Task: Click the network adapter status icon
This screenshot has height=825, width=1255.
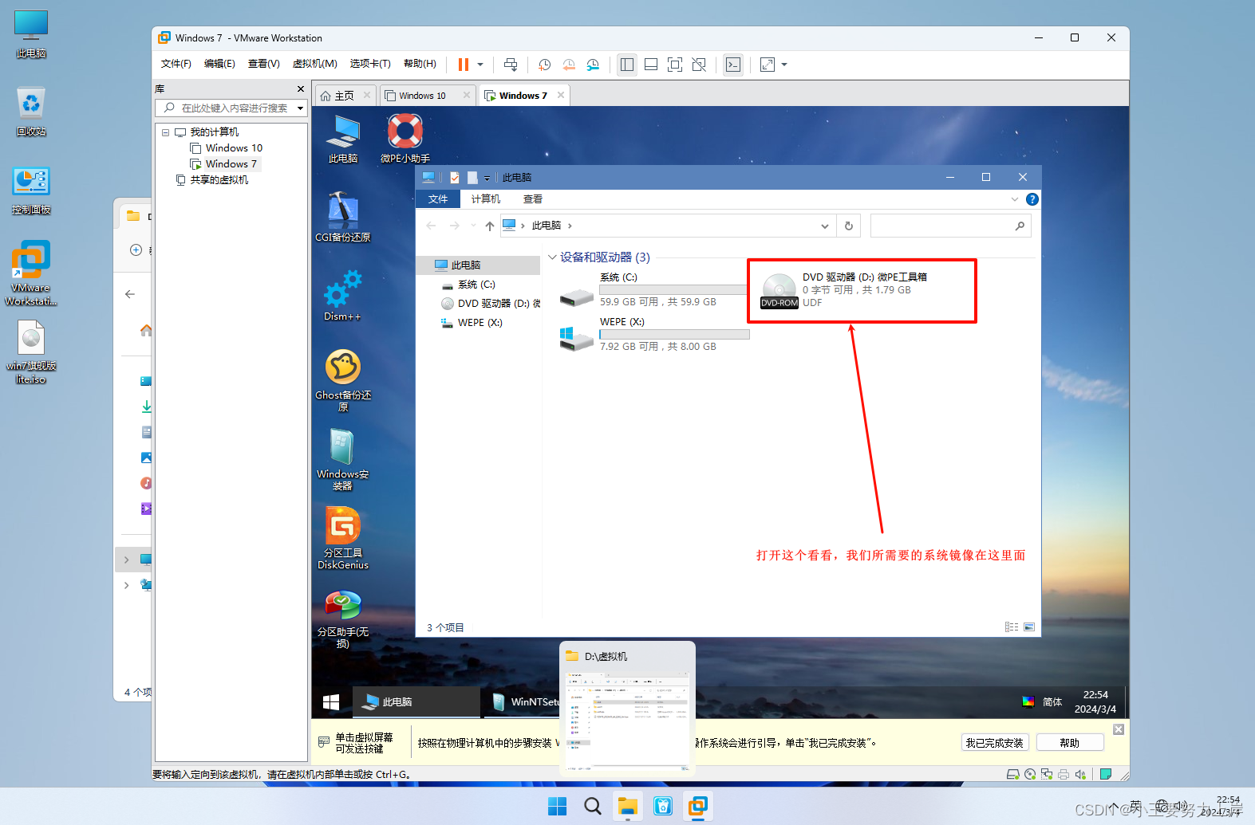Action: [x=1047, y=774]
